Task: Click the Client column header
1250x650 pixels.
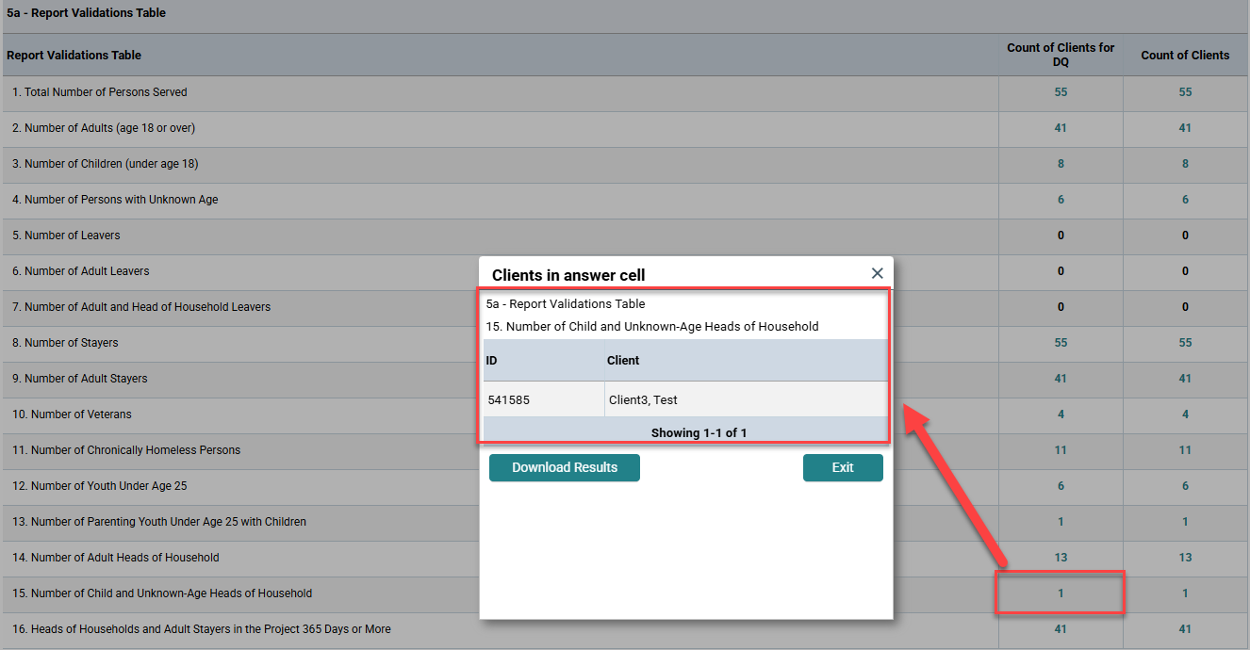Action: (x=623, y=361)
